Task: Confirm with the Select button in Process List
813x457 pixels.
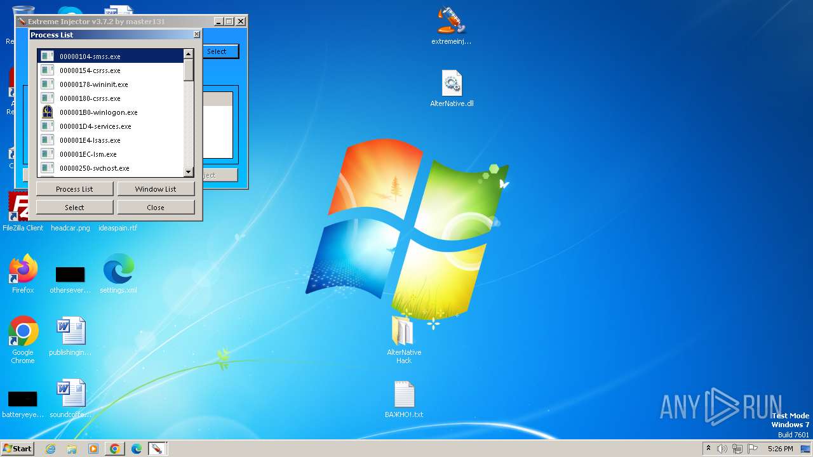Action: tap(75, 207)
